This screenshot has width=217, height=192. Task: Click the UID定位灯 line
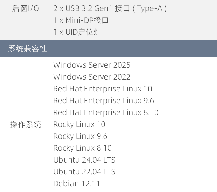[x=77, y=32]
